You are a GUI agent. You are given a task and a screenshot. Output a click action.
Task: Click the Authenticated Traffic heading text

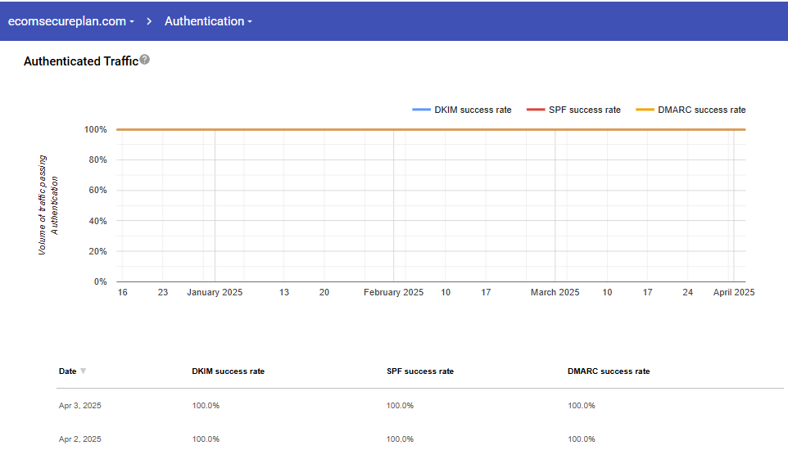(80, 61)
